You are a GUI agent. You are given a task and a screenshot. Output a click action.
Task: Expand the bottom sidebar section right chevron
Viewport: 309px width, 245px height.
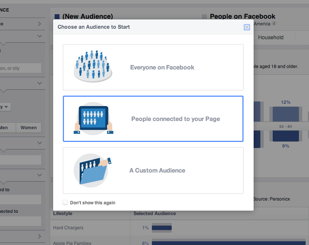pyautogui.click(x=40, y=236)
